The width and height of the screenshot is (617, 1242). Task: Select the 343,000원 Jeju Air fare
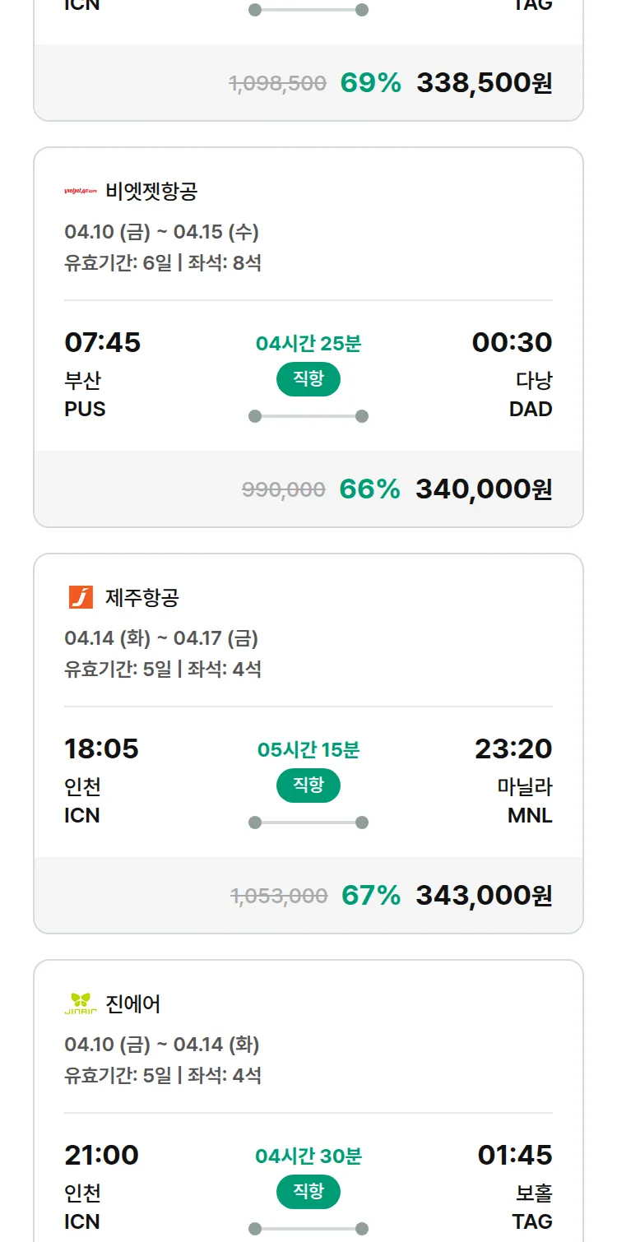click(484, 895)
